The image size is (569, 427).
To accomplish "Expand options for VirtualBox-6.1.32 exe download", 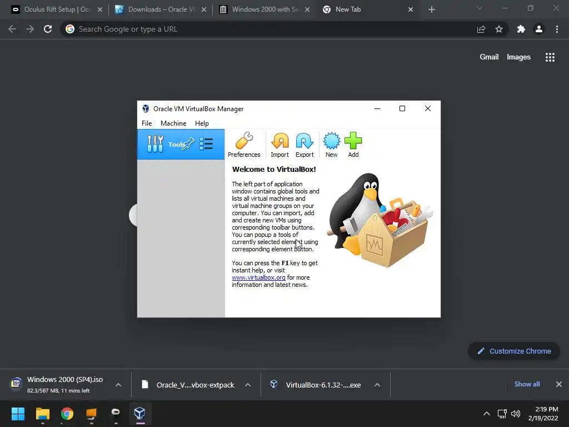I will click(377, 385).
